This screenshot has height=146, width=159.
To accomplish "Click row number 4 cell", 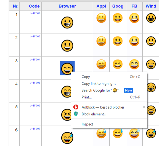I will click(14, 91).
